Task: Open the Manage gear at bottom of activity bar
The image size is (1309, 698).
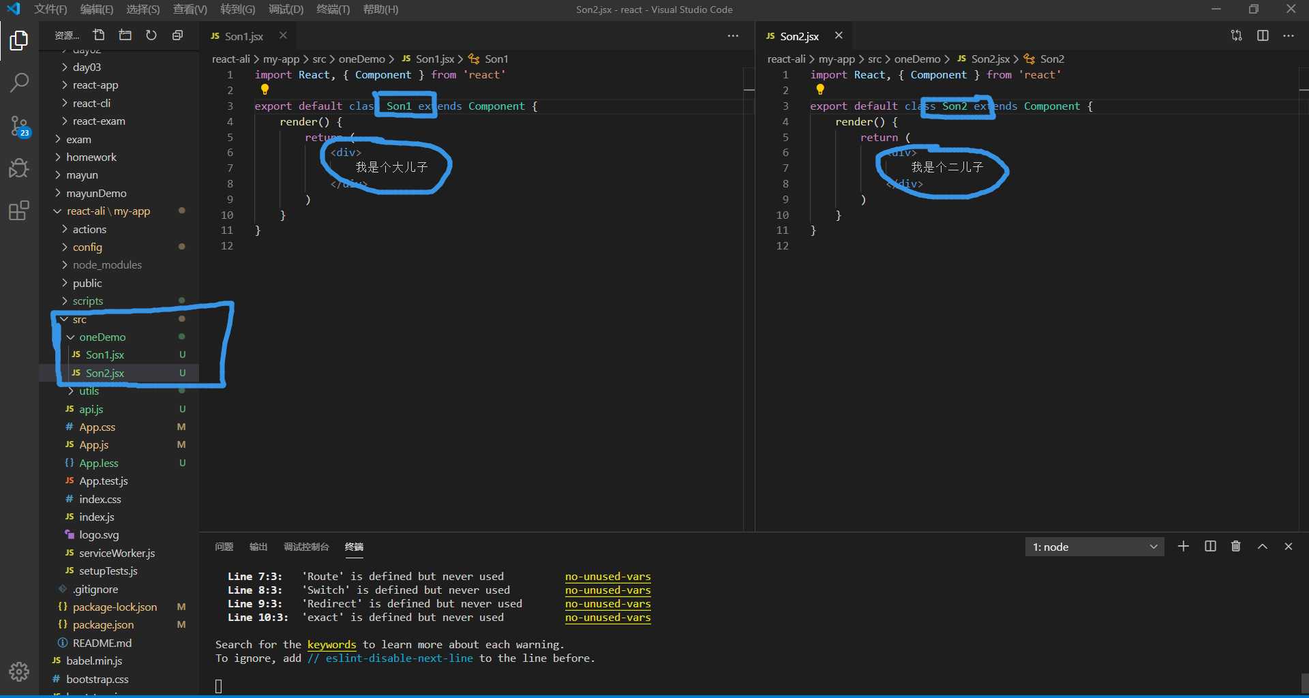Action: (x=19, y=672)
